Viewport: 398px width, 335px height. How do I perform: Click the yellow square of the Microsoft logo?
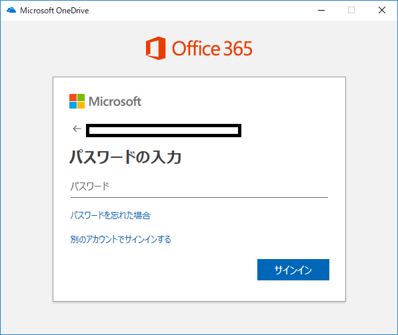click(x=81, y=105)
